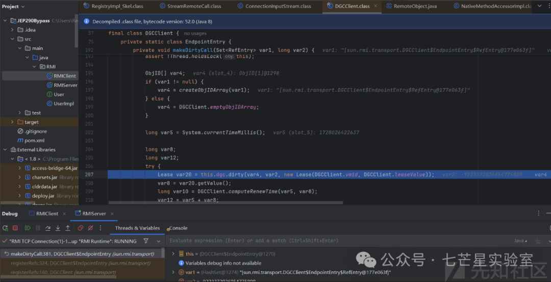
Task: Pause the program in the debug toolbar
Action: (x=38, y=228)
